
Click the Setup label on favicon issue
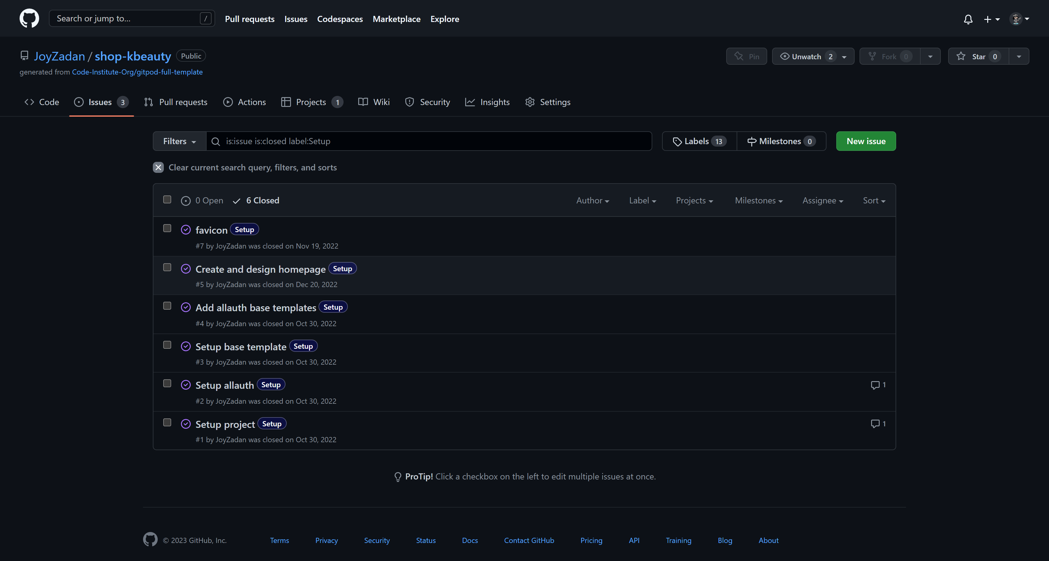244,229
